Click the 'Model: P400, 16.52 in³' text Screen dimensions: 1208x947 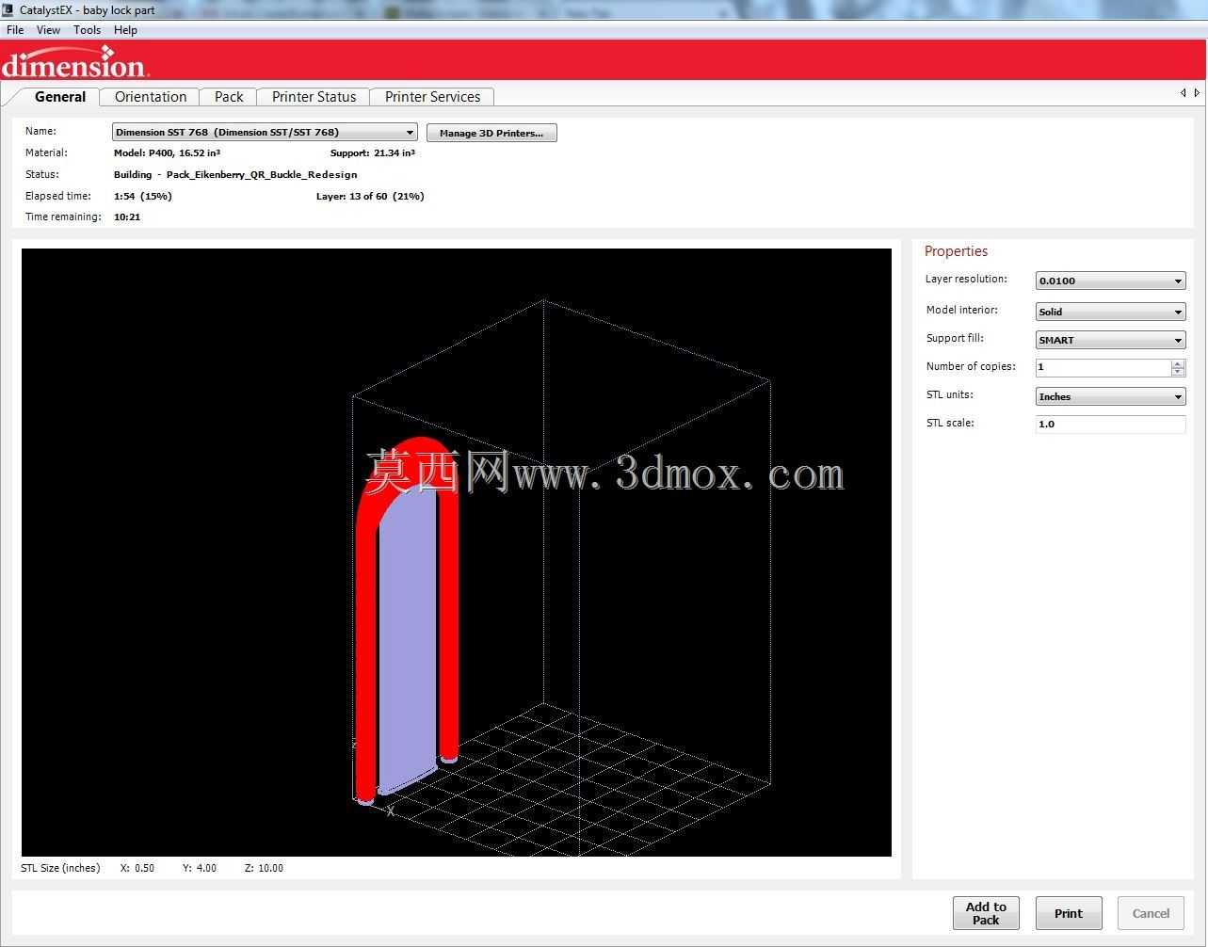[x=167, y=152]
